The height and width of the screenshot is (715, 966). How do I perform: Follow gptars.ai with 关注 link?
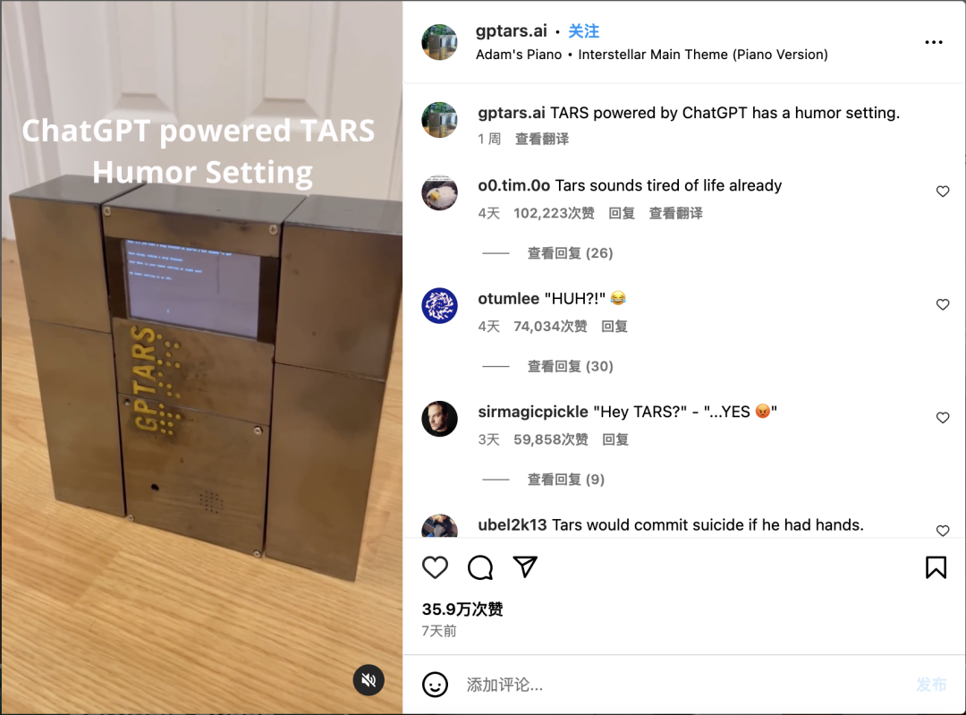tap(583, 30)
